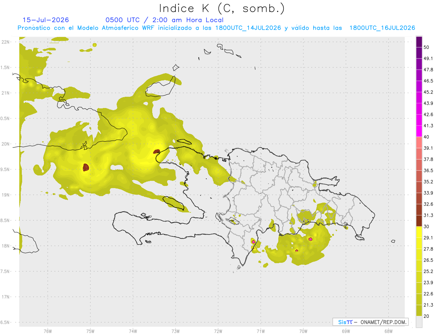436x336 pixels.
Task: Click the colorbar label "22.6"
Action: point(428,294)
